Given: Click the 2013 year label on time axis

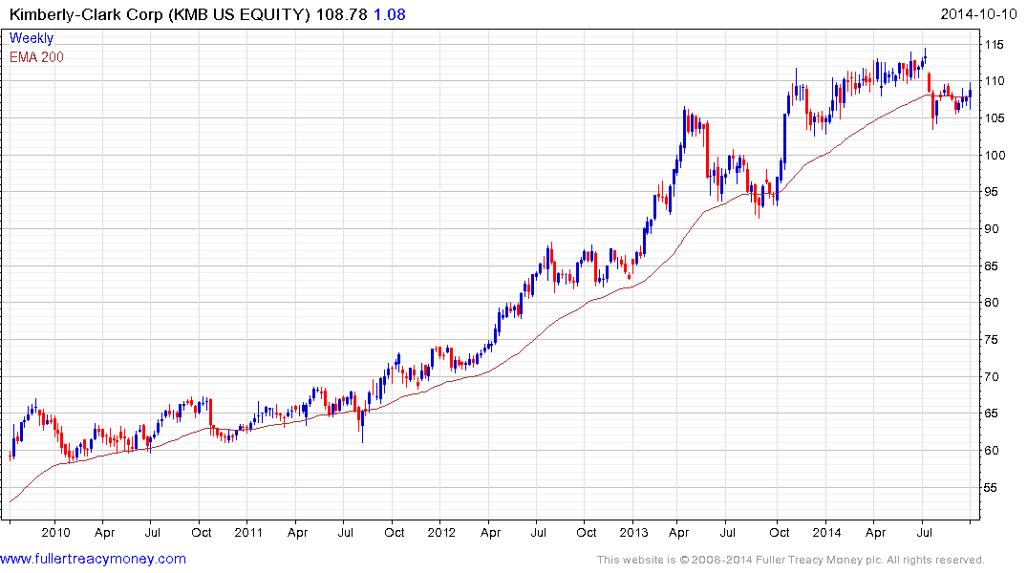Looking at the screenshot, I should tap(633, 532).
